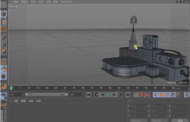Go to end of animation
Screen dimensions: 190x122
pyautogui.click(x=128, y=95)
